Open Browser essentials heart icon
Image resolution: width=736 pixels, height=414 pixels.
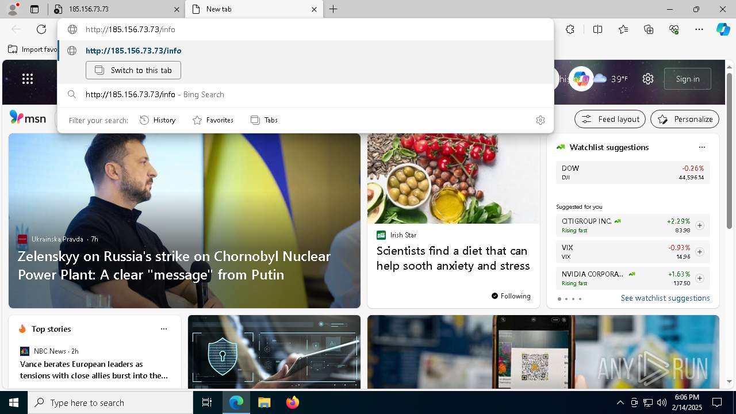click(x=674, y=29)
